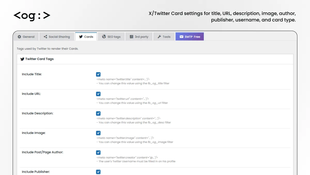Click the building icon on 3rd party tab
Screen dimensions: 310x175
pos(131,37)
